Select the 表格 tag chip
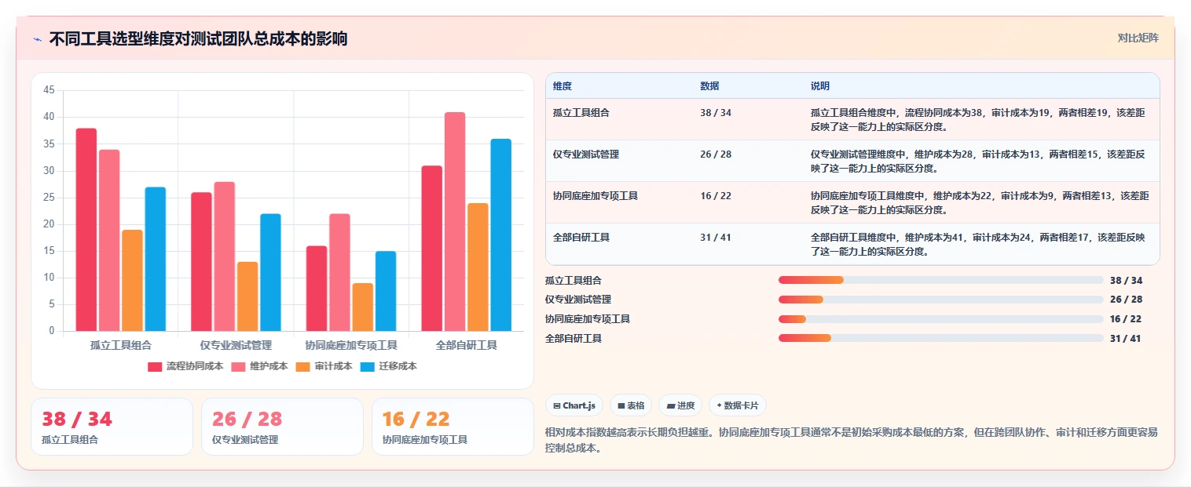 pyautogui.click(x=631, y=405)
